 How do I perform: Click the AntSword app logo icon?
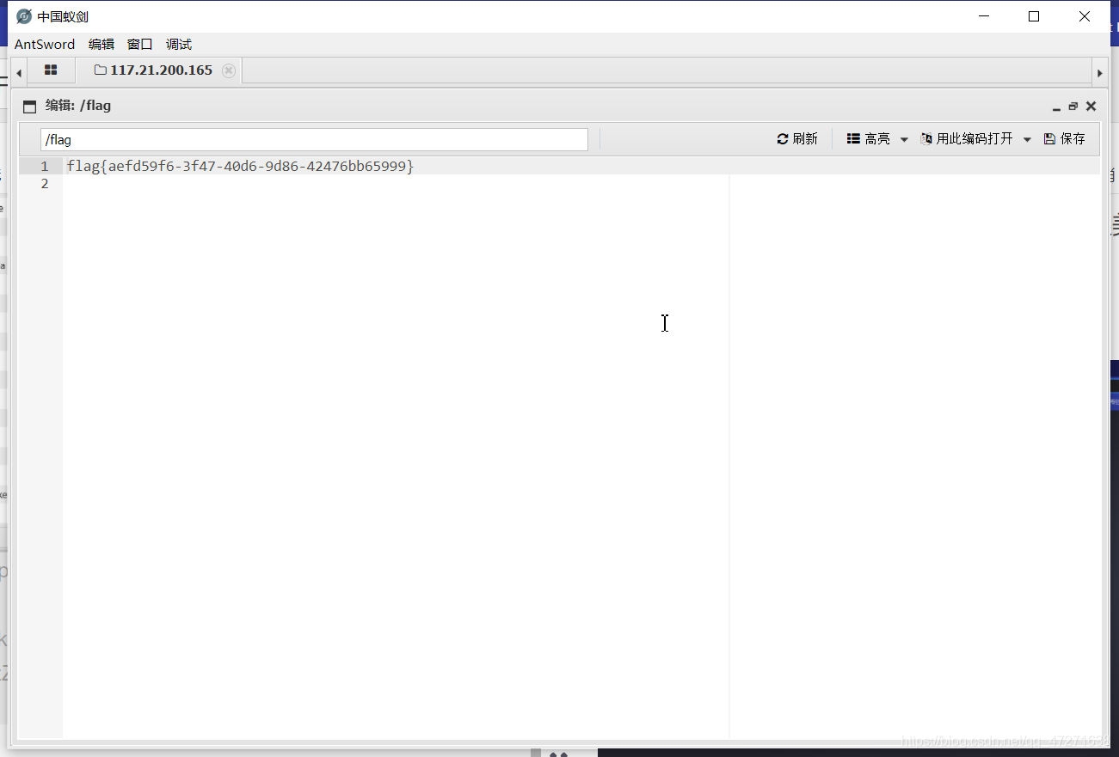(x=24, y=16)
